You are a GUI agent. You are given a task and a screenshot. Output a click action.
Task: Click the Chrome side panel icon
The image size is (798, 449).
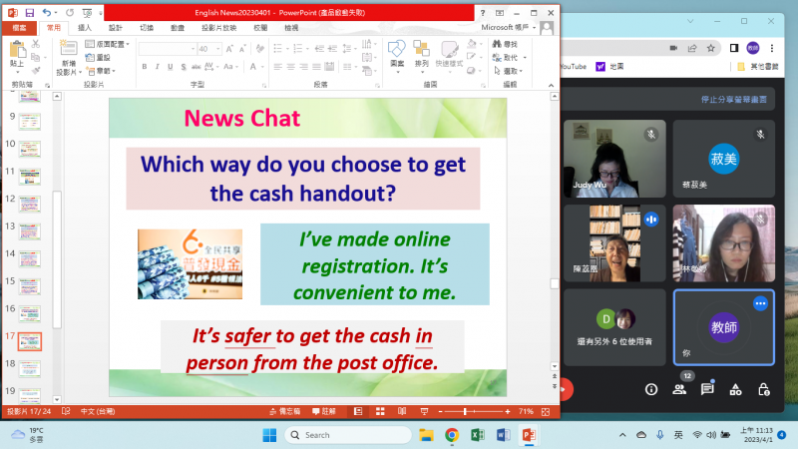[734, 48]
